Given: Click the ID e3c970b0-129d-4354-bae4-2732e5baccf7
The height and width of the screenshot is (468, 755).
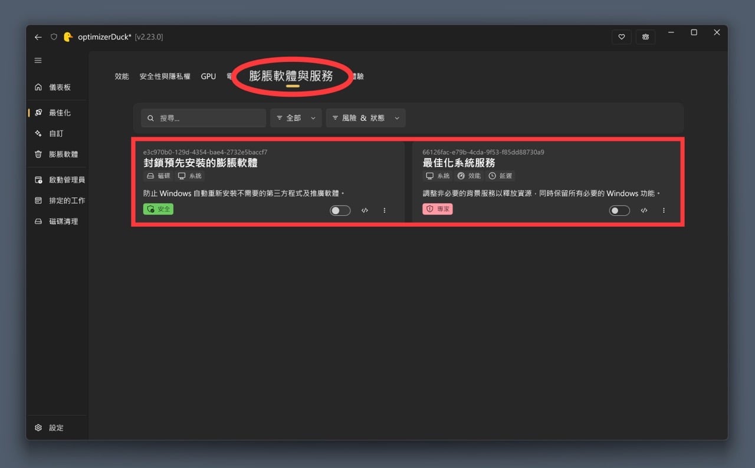Looking at the screenshot, I should pyautogui.click(x=205, y=152).
